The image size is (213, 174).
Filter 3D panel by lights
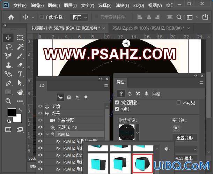[86, 97]
